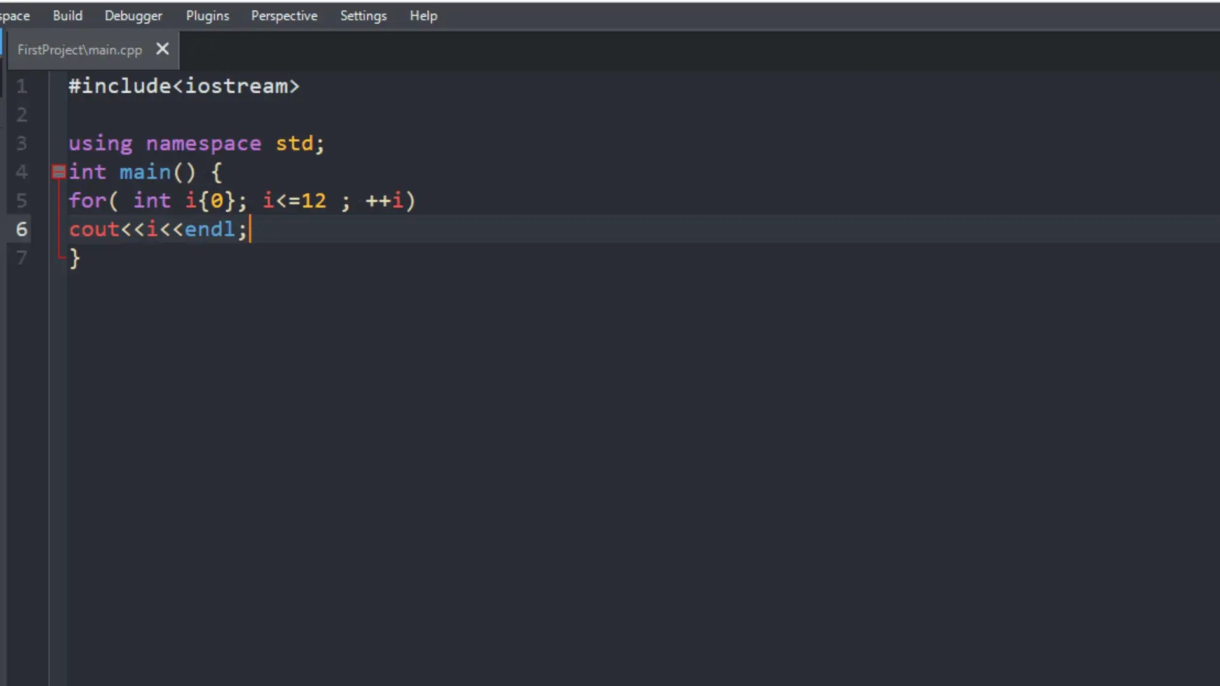This screenshot has width=1220, height=686.
Task: Click the endl token on line 6
Action: click(x=210, y=229)
